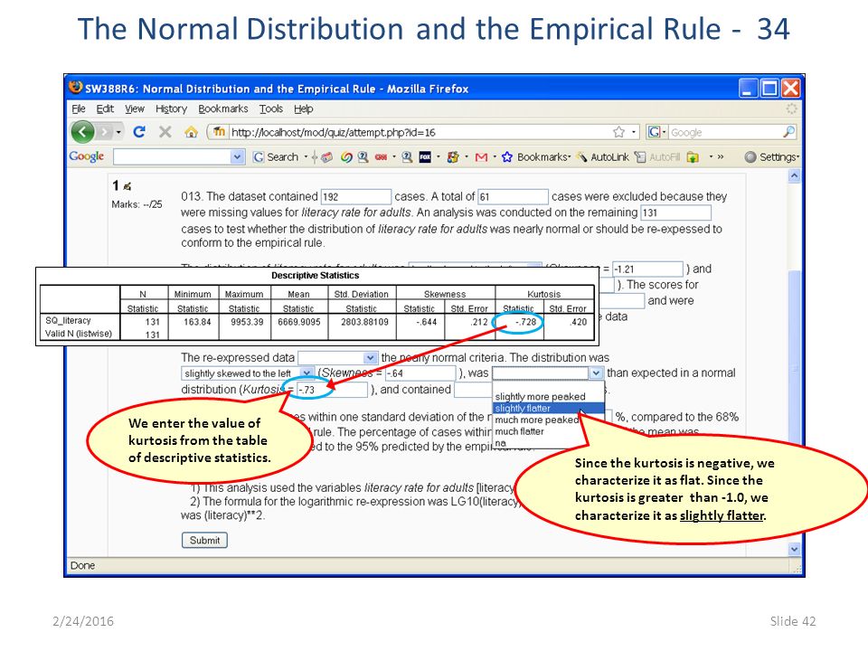Click the colorful blocks toolbar icon
This screenshot has height=651, width=868.
point(453,157)
